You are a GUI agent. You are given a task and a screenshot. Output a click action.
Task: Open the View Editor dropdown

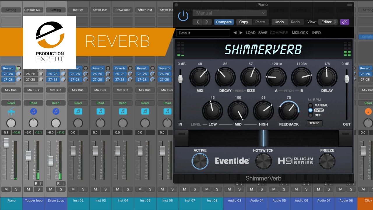click(328, 22)
